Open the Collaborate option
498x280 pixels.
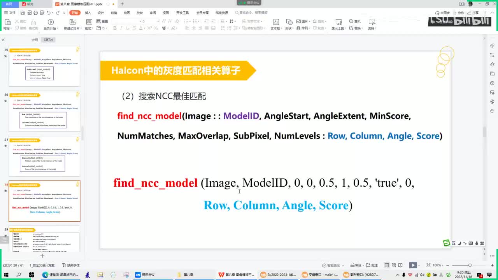[459, 13]
